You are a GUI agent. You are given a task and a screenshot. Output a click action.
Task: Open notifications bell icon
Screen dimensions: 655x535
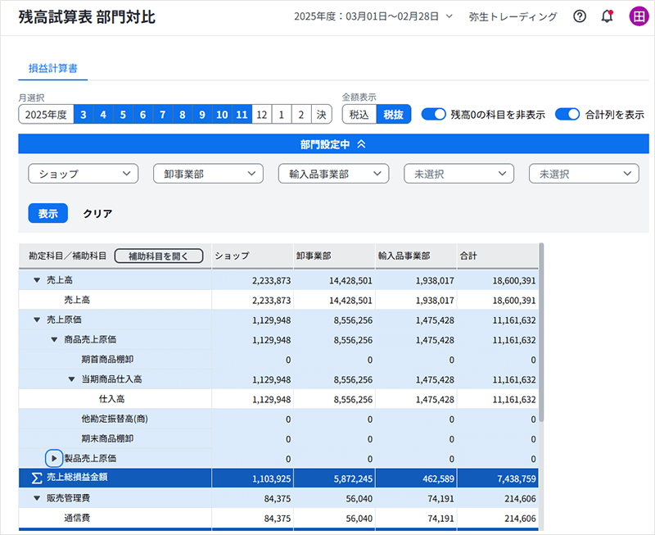pyautogui.click(x=607, y=16)
